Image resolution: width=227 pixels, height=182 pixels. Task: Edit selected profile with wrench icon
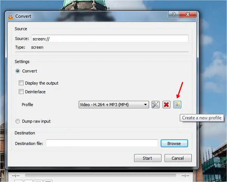tap(155, 105)
